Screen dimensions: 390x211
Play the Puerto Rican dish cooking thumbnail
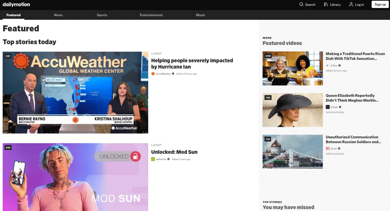click(293, 69)
